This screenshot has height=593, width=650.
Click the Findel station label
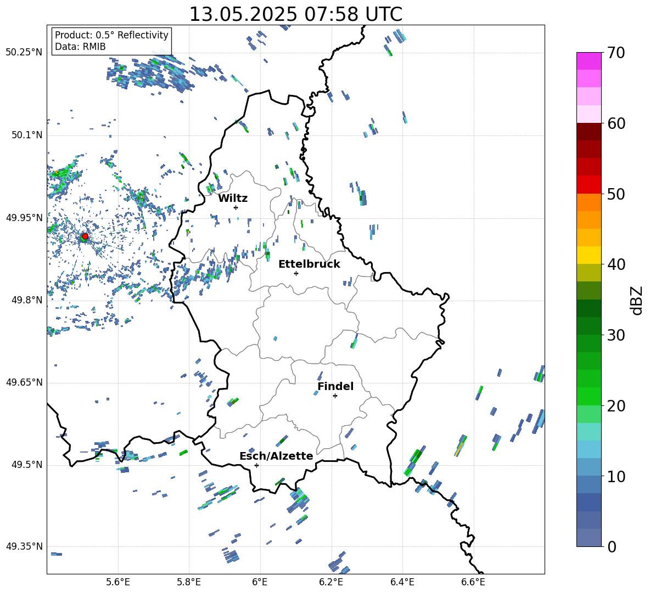[335, 386]
